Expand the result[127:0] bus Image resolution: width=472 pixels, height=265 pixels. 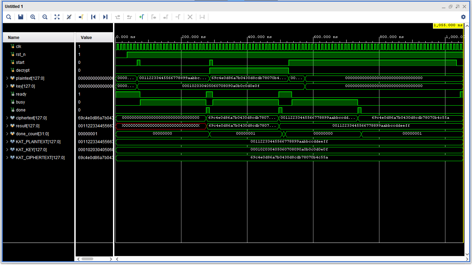(7, 126)
